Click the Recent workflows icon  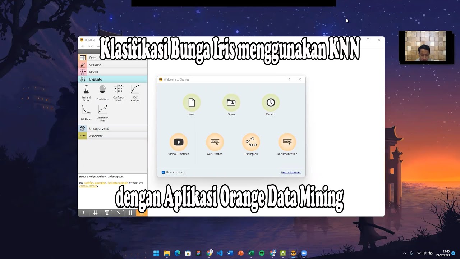pyautogui.click(x=271, y=103)
